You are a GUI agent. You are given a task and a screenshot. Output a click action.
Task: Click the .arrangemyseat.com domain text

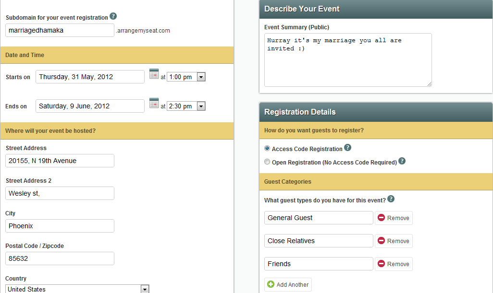click(x=143, y=30)
